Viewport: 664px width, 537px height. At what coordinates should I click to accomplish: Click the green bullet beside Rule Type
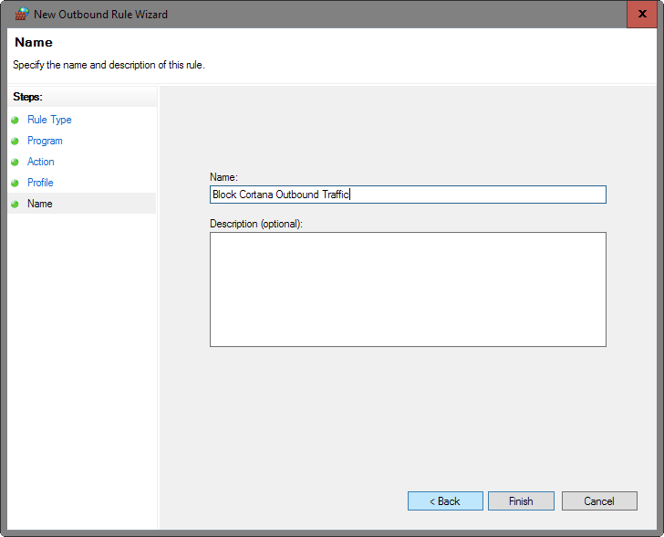[15, 120]
